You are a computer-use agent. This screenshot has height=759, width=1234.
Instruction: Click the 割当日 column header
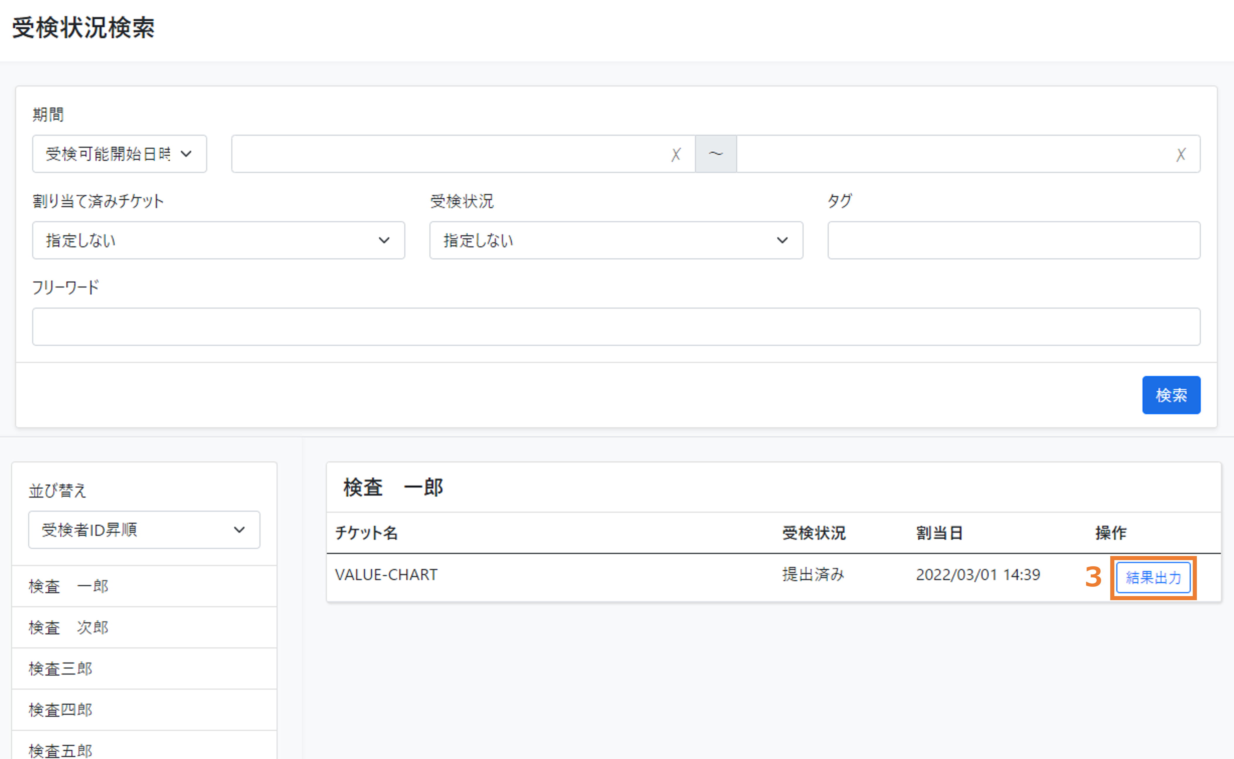[939, 533]
